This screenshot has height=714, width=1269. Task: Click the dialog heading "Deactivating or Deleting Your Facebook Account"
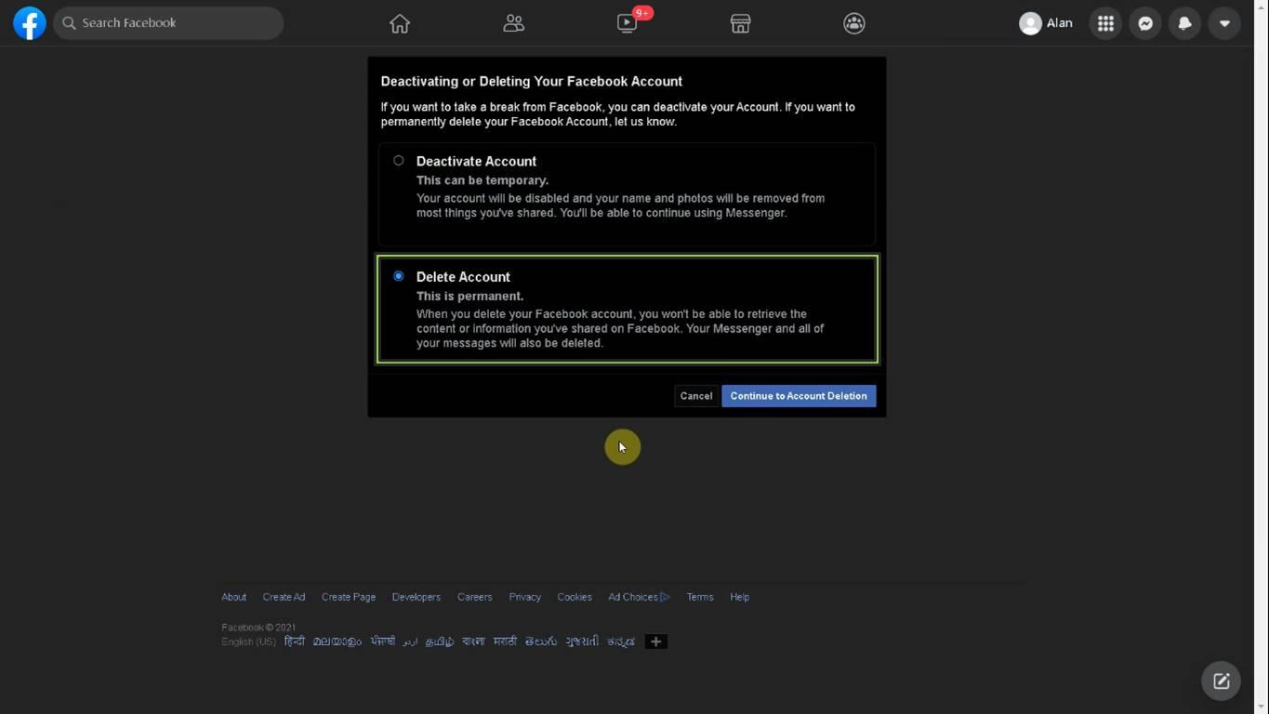(532, 82)
